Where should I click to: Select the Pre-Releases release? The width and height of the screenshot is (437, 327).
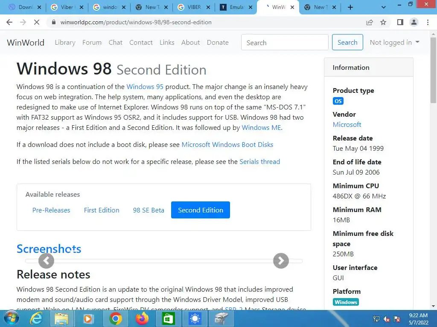click(x=51, y=210)
